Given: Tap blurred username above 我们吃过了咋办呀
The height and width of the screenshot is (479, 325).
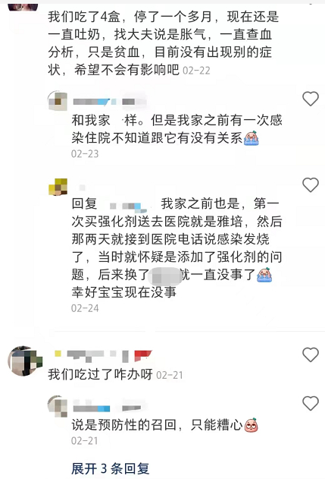Looking at the screenshot, I should pyautogui.click(x=103, y=356).
